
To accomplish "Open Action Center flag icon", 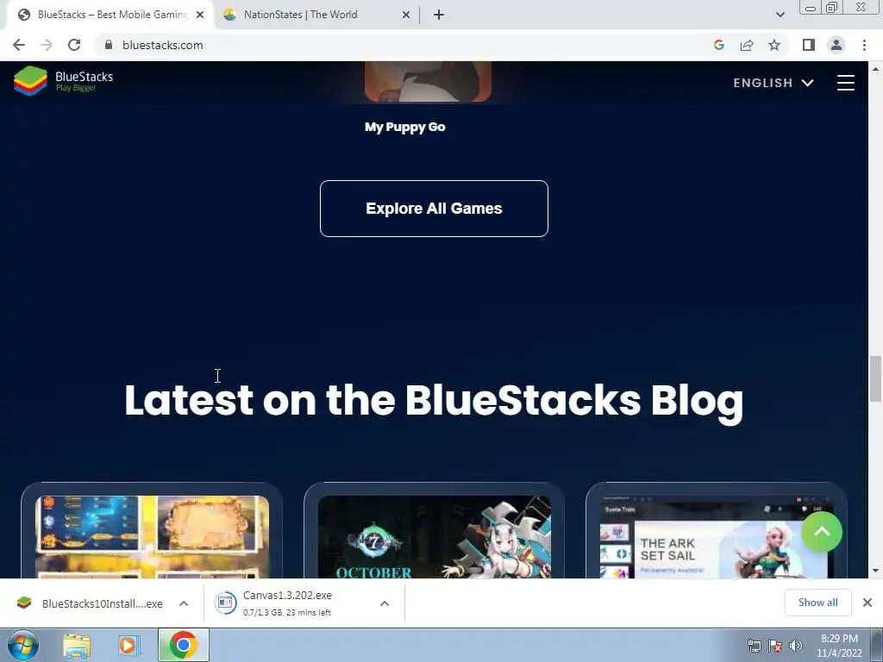I will 775,646.
